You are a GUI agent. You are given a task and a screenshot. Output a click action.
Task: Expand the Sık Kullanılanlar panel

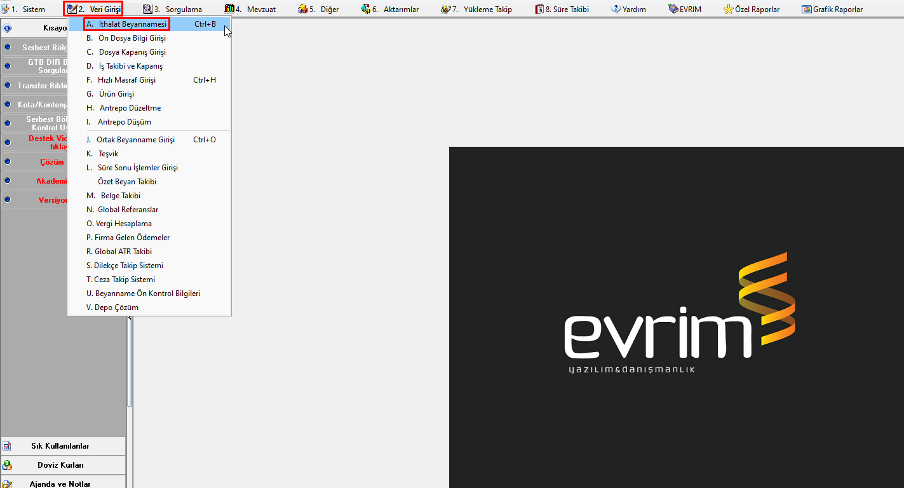pyautogui.click(x=63, y=446)
